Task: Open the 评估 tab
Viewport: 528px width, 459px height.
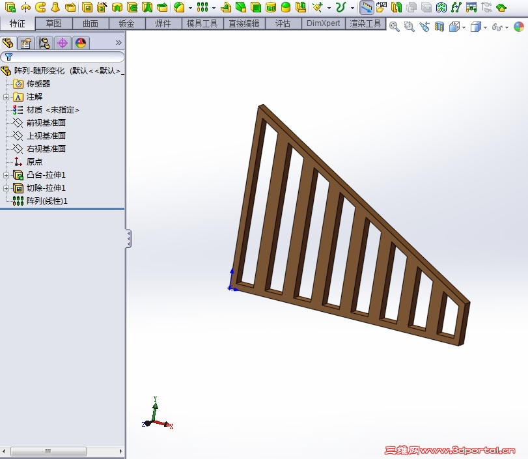Action: pos(283,23)
